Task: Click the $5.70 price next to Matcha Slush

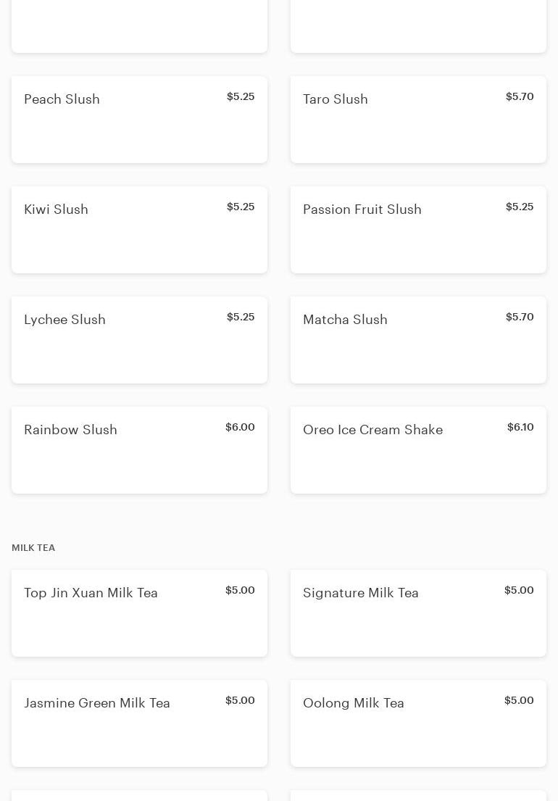Action: (520, 317)
